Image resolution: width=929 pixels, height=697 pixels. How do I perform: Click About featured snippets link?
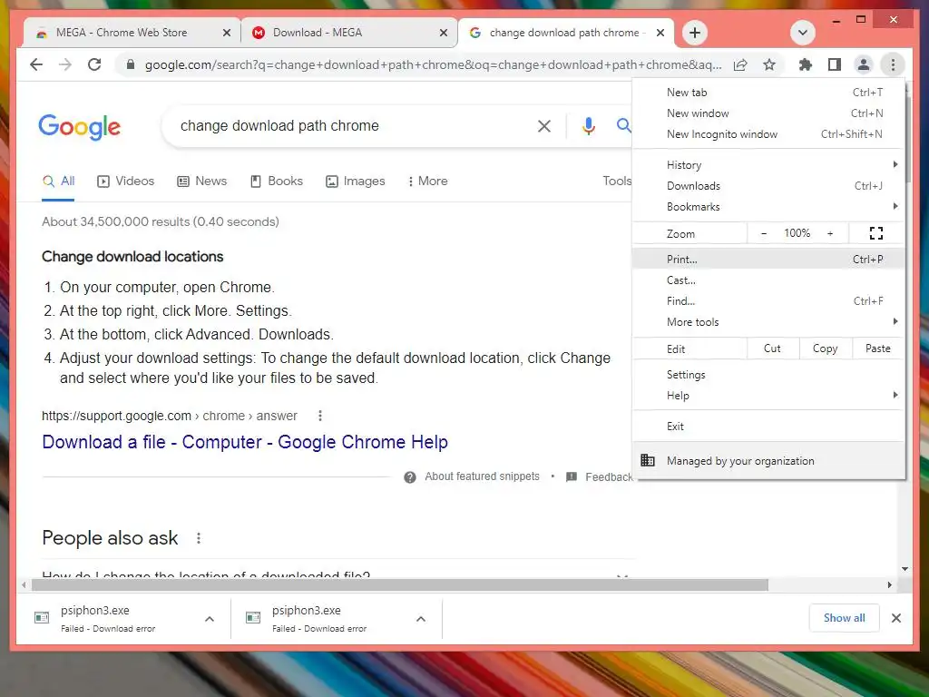tap(482, 476)
